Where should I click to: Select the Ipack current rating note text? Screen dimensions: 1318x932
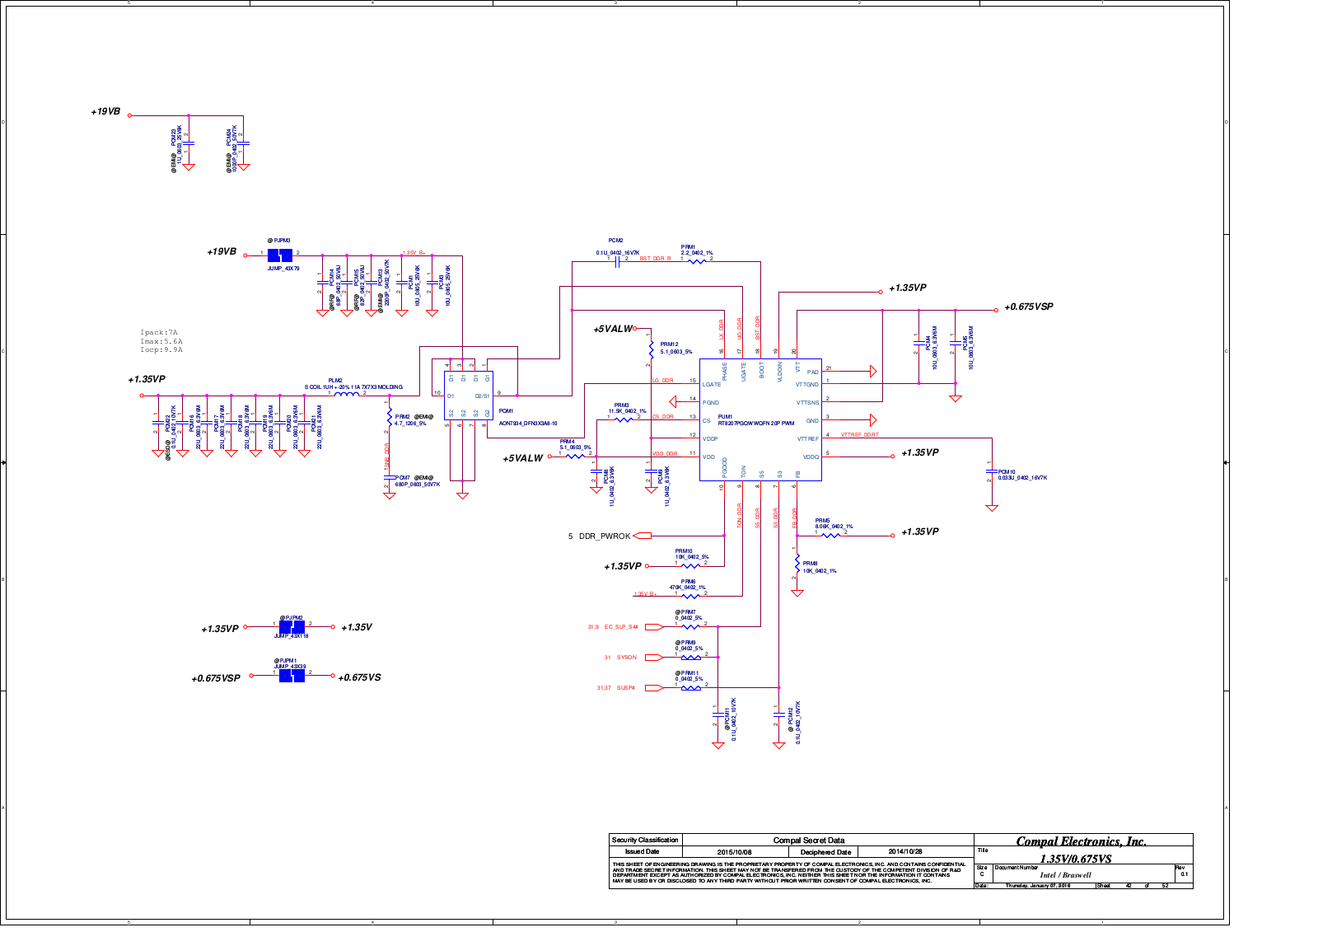159,333
